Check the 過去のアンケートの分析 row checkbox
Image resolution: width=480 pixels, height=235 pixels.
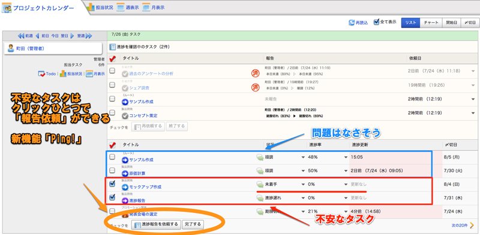(x=112, y=71)
